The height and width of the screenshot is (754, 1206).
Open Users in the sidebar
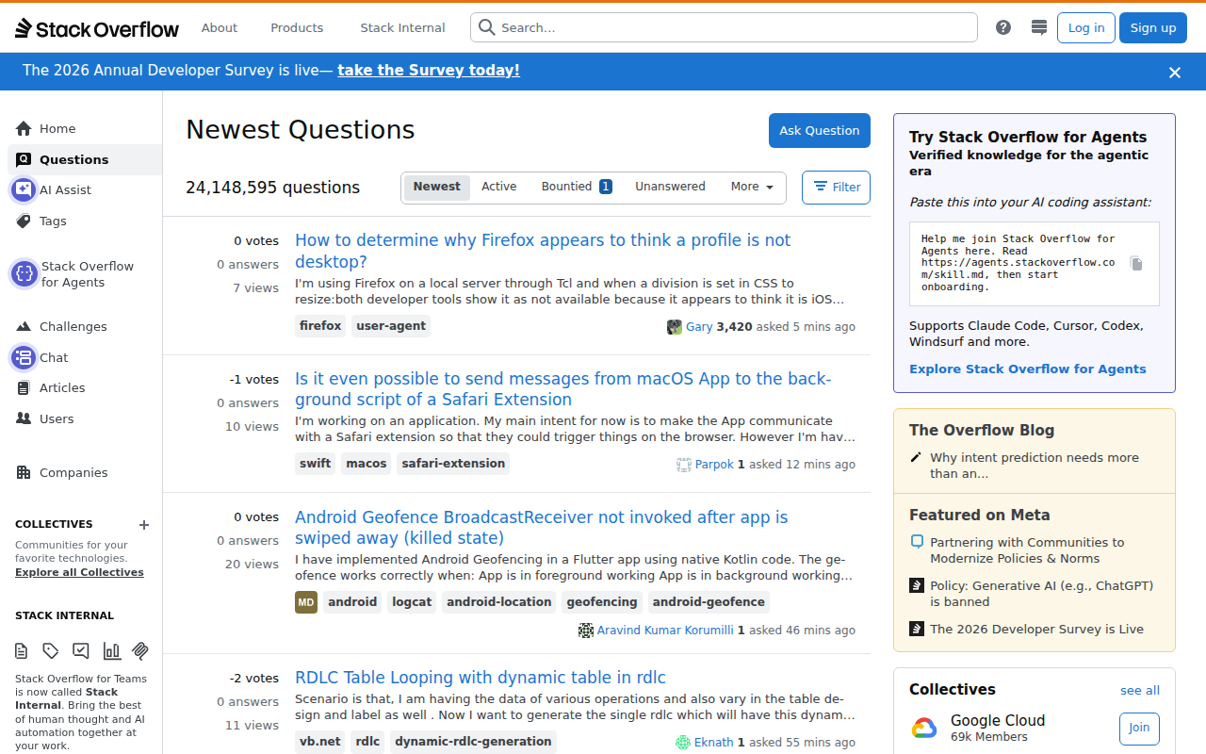click(x=85, y=418)
